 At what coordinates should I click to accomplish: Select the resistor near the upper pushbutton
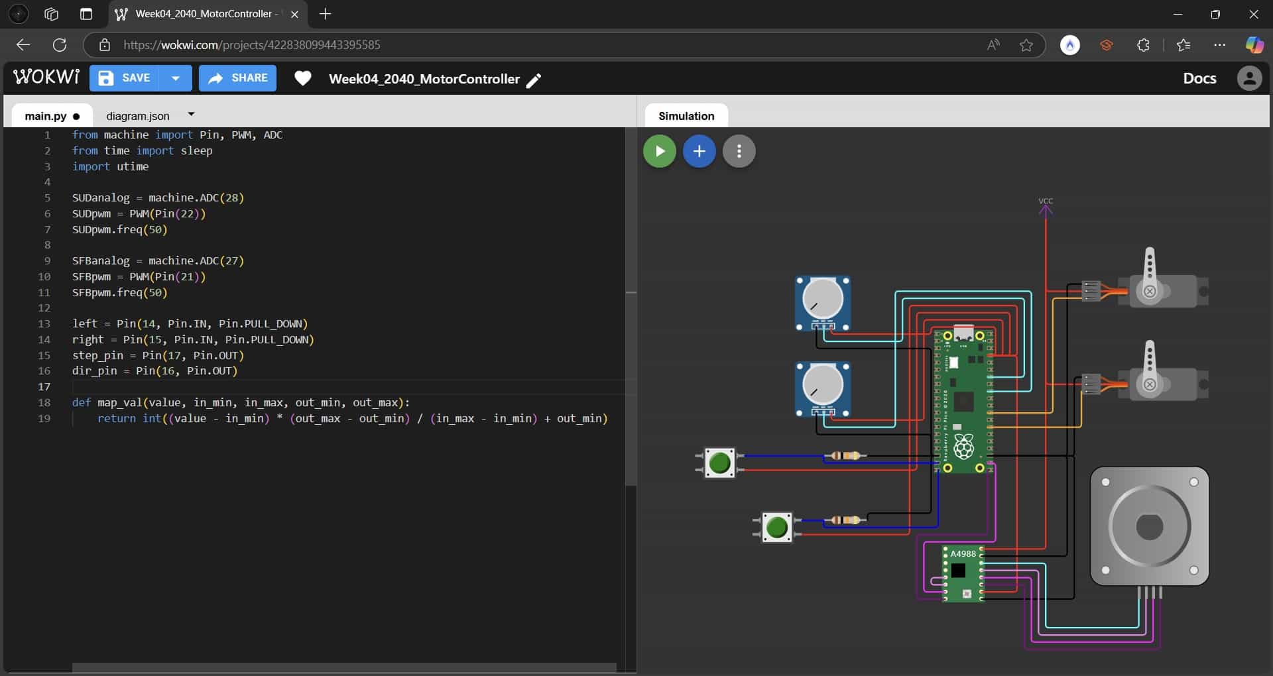click(x=845, y=455)
